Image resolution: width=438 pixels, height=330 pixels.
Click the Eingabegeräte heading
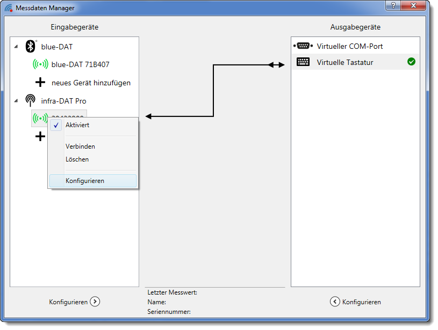point(75,27)
